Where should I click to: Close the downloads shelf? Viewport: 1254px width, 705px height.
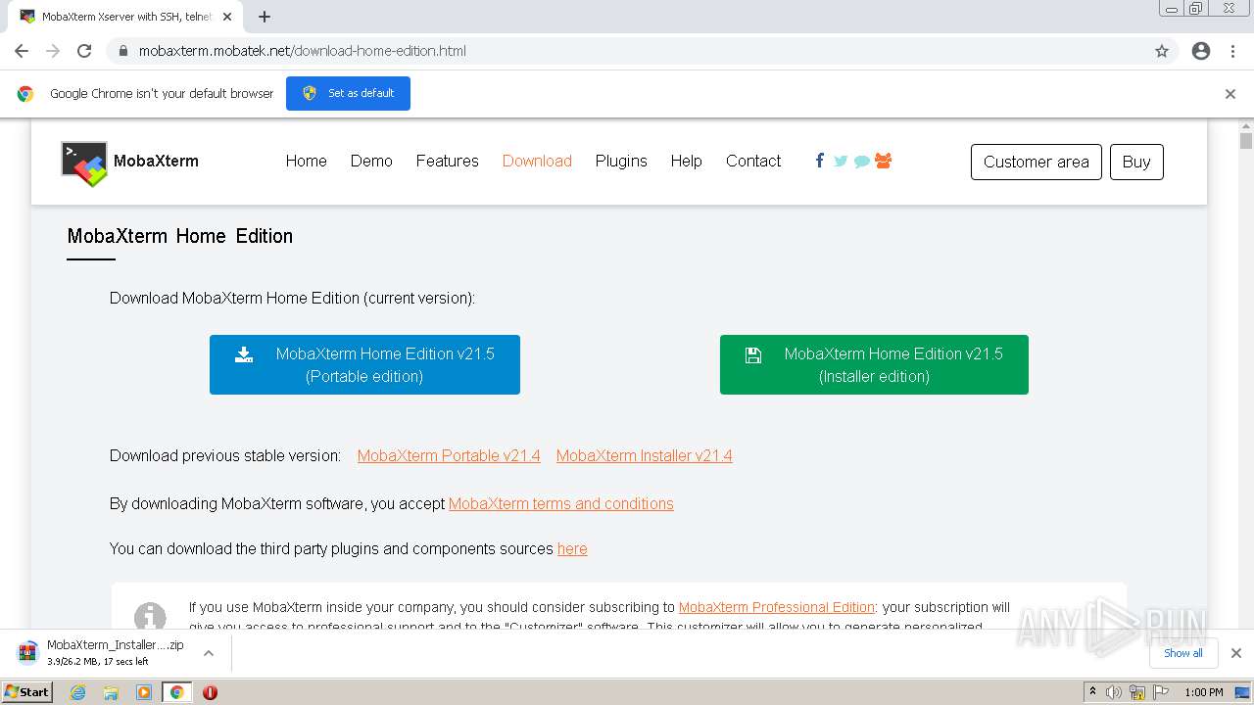tap(1236, 653)
